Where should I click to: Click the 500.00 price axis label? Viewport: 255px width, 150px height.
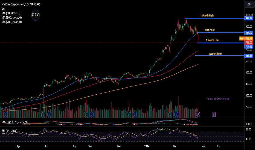[249, 73]
